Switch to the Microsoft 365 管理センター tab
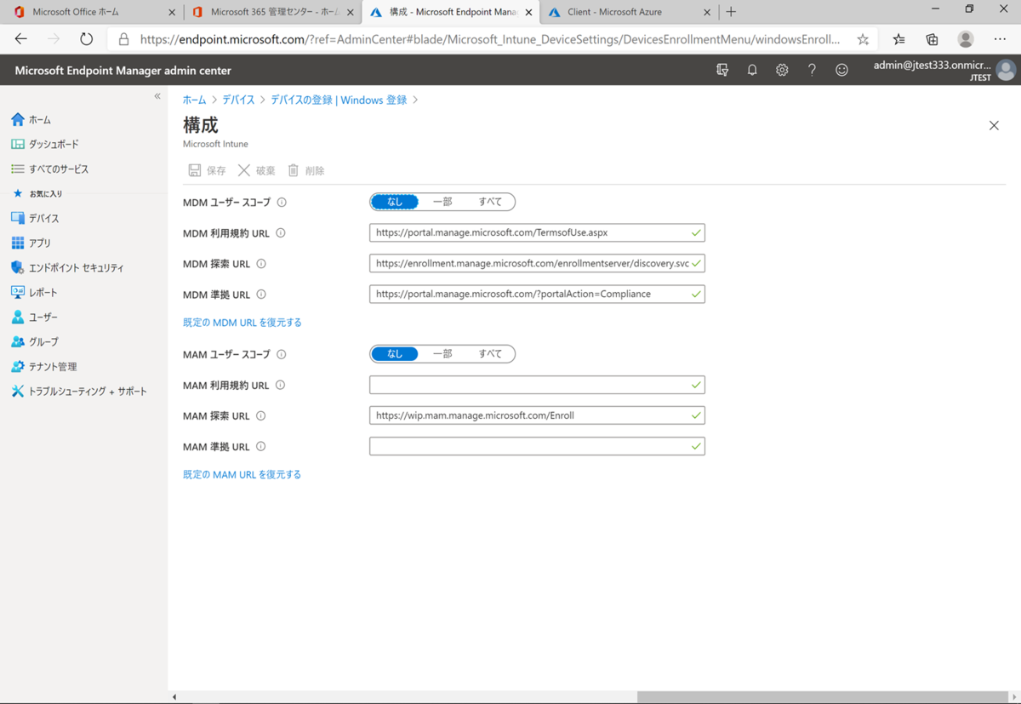Viewport: 1021px width, 704px height. click(272, 12)
